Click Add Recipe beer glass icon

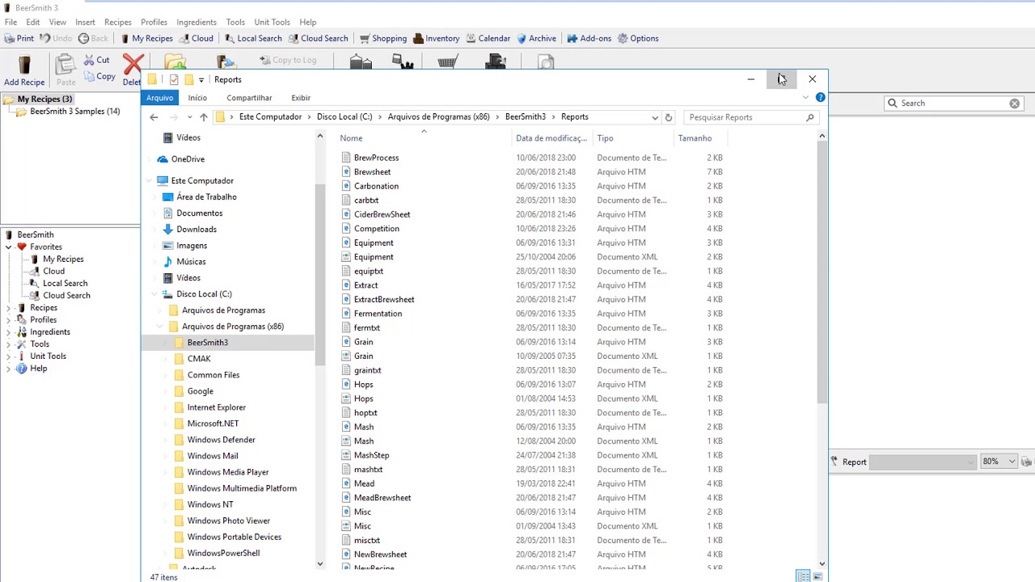pyautogui.click(x=24, y=65)
